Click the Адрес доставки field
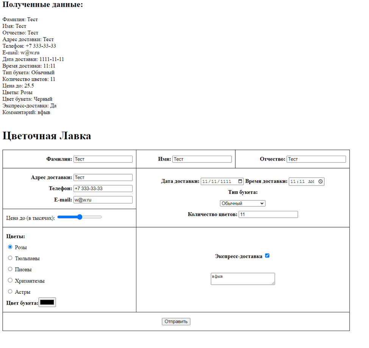 103,178
